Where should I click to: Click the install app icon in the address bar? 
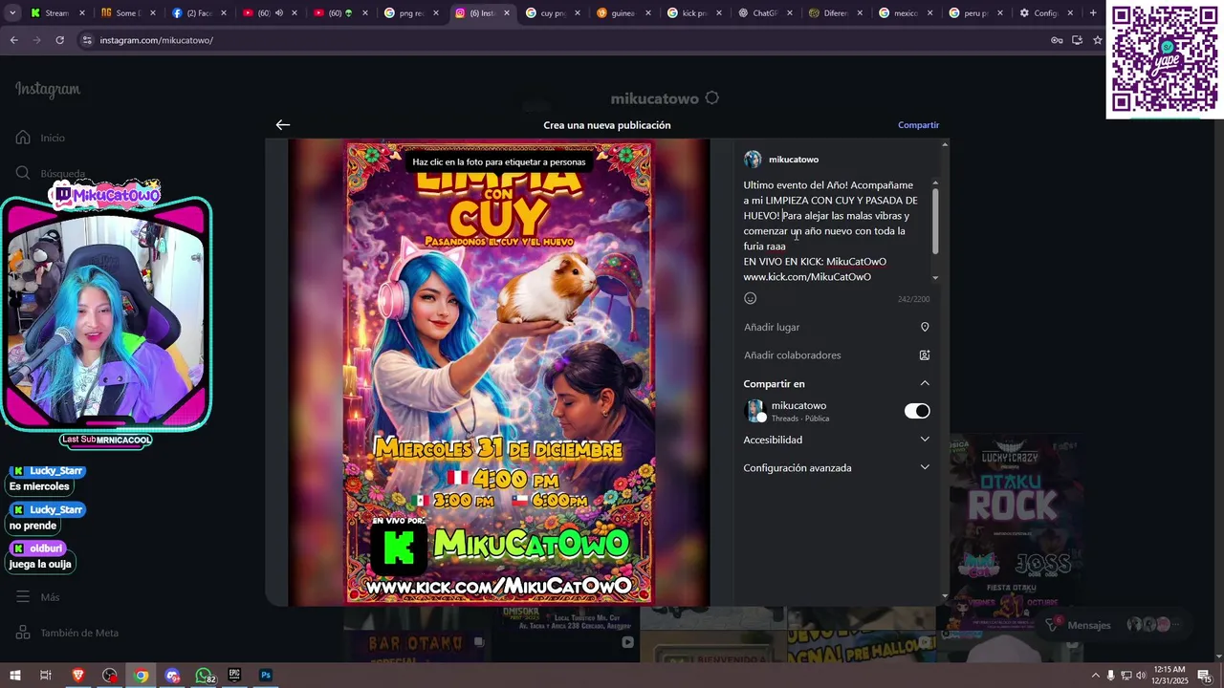pyautogui.click(x=1077, y=40)
